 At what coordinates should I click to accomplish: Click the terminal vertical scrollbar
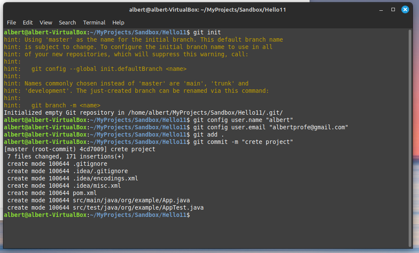(x=410, y=138)
